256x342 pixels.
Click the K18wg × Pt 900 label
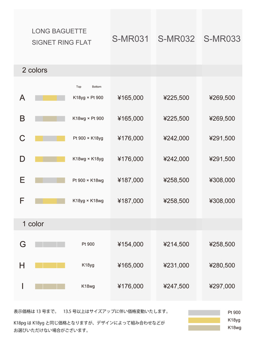tap(88, 118)
